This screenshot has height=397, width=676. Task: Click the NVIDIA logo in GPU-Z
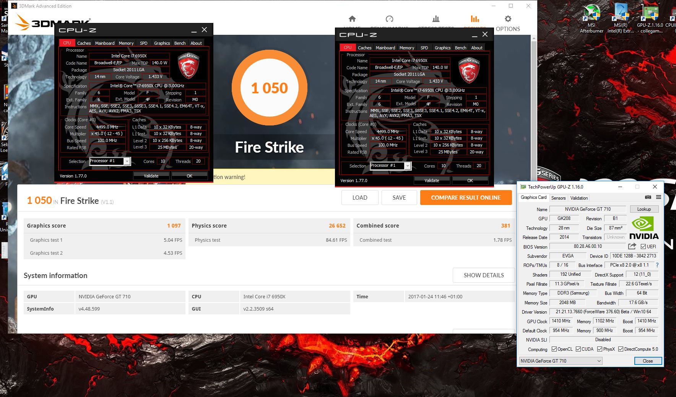tap(644, 228)
